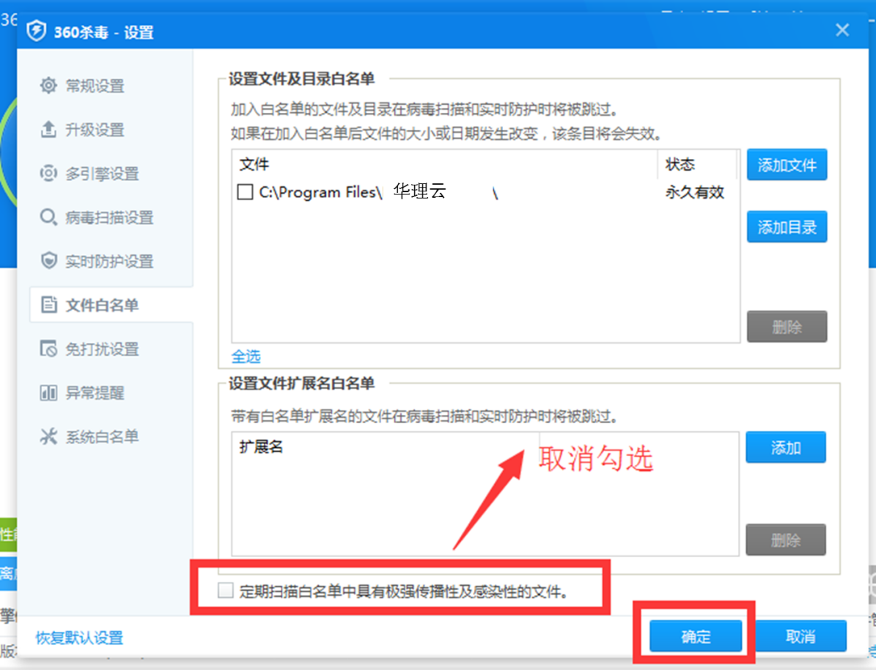Click the 免打扰设置 icon
The width and height of the screenshot is (876, 670).
point(48,349)
